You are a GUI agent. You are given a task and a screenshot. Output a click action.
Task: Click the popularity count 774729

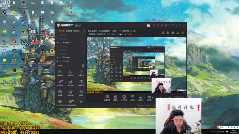tap(128, 34)
